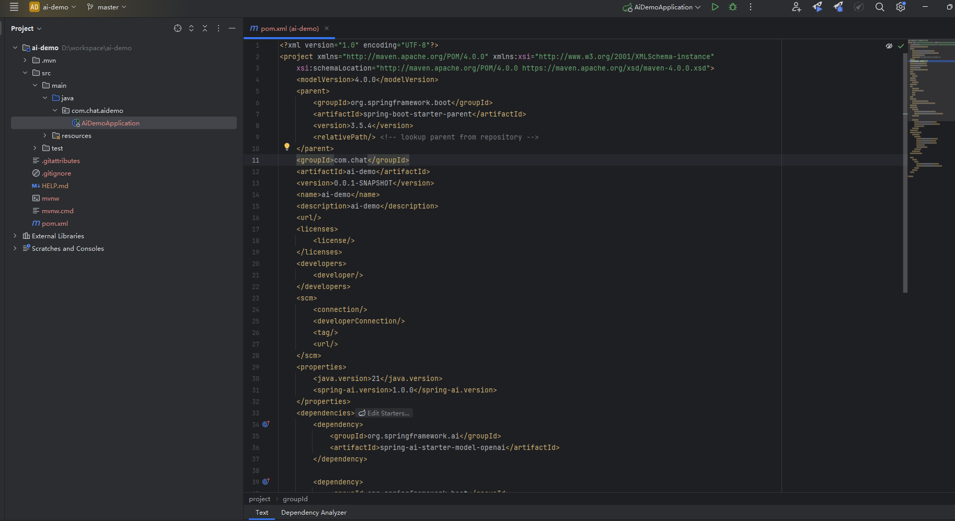Collapse all nodes in Project panel
Viewport: 955px width, 521px height.
[205, 28]
